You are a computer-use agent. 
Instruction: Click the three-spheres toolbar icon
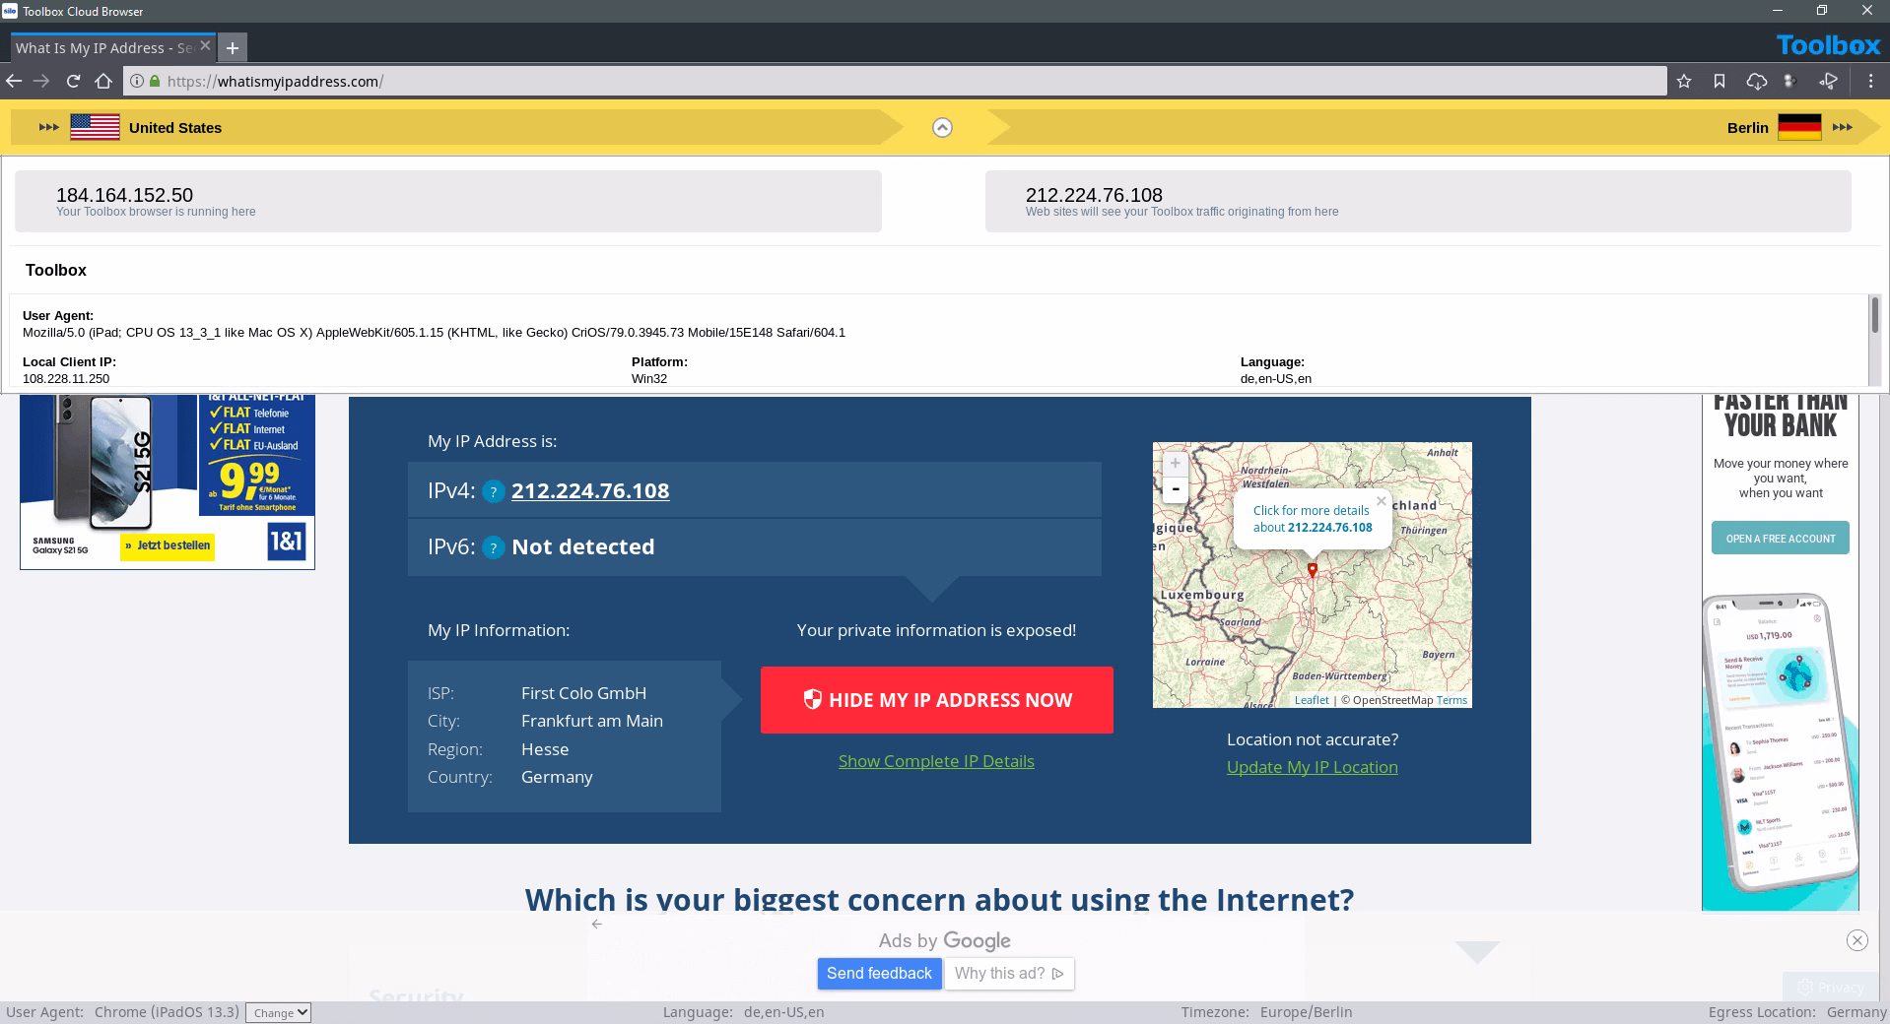(1791, 81)
